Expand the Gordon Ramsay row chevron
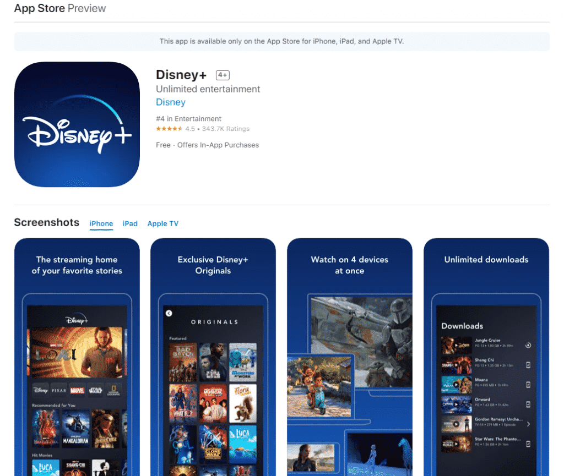The width and height of the screenshot is (564, 476). 528,424
